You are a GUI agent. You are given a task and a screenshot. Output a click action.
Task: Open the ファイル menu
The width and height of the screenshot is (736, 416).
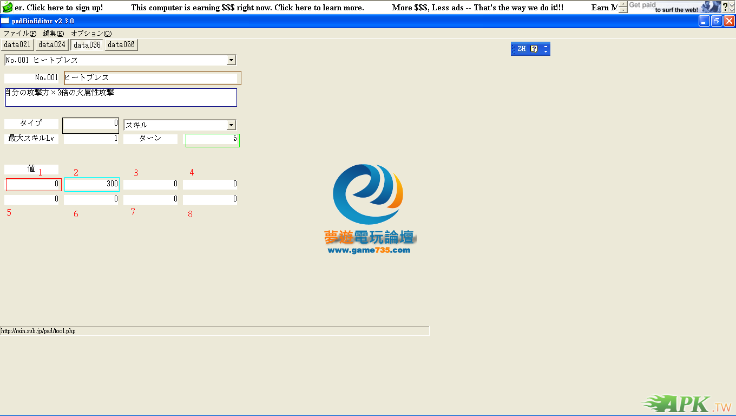(x=19, y=34)
